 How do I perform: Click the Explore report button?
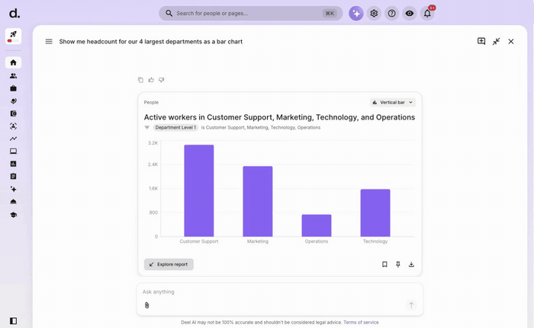click(x=169, y=264)
